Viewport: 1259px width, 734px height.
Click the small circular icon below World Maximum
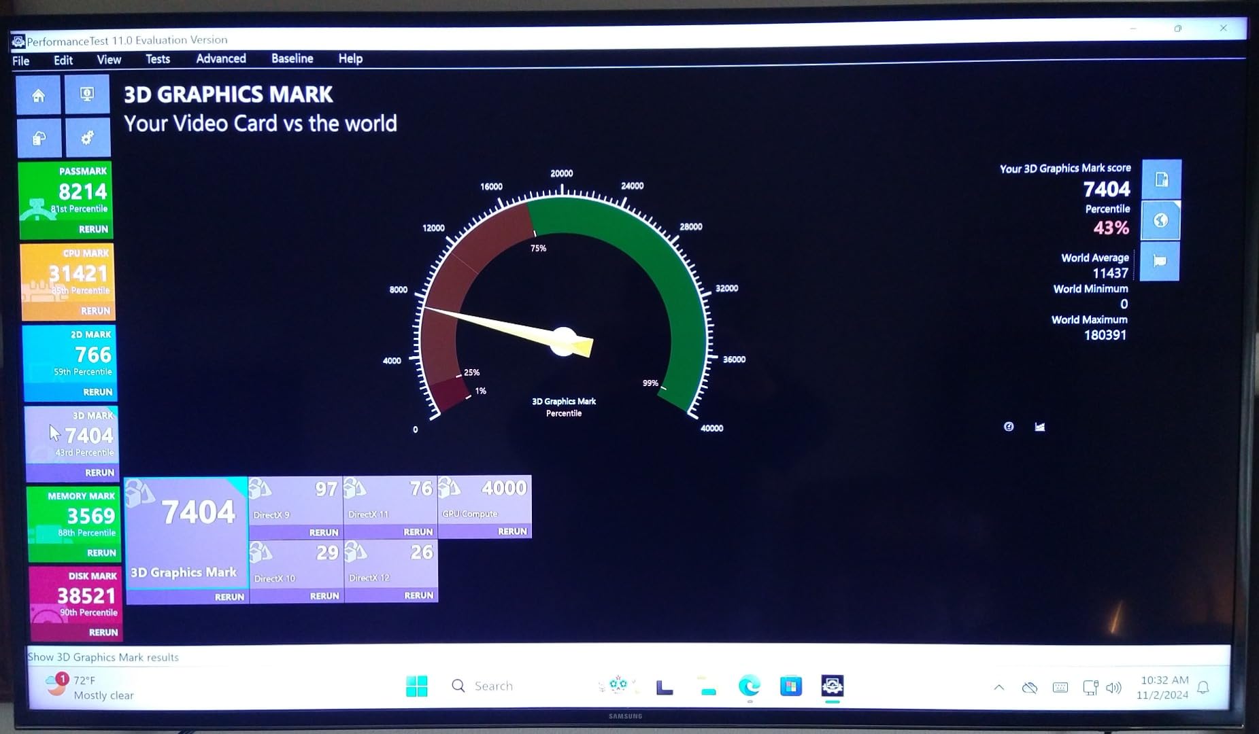coord(1009,427)
